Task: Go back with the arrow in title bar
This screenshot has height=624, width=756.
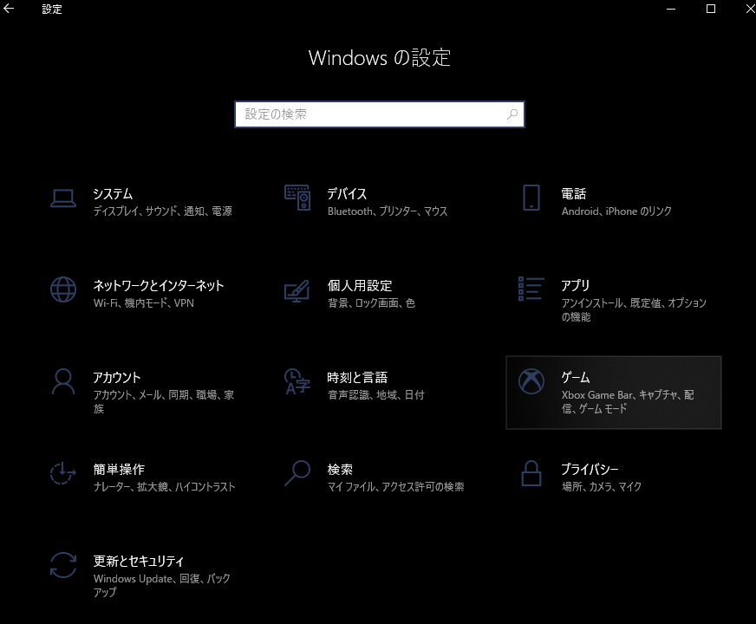Action: click(9, 9)
